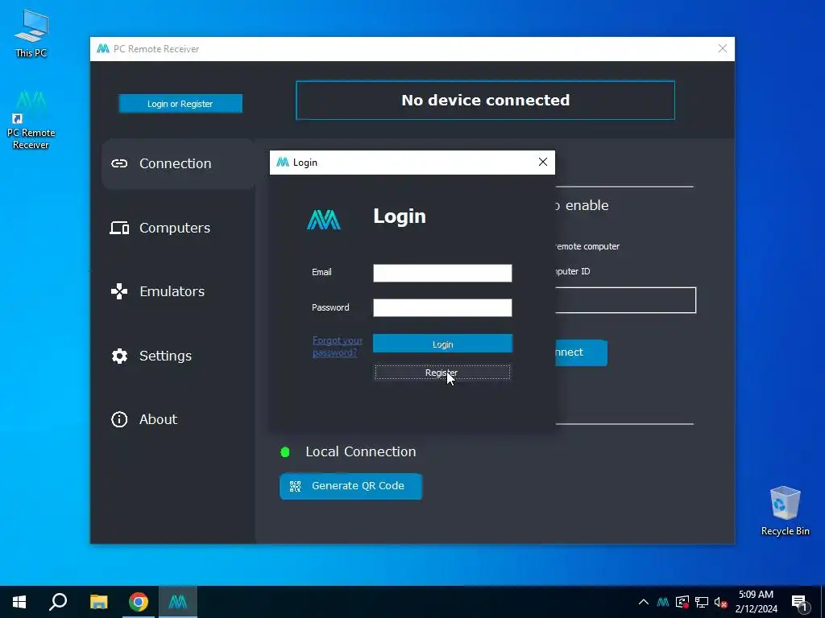
Task: Click the This PC desktop icon
Action: pyautogui.click(x=31, y=33)
